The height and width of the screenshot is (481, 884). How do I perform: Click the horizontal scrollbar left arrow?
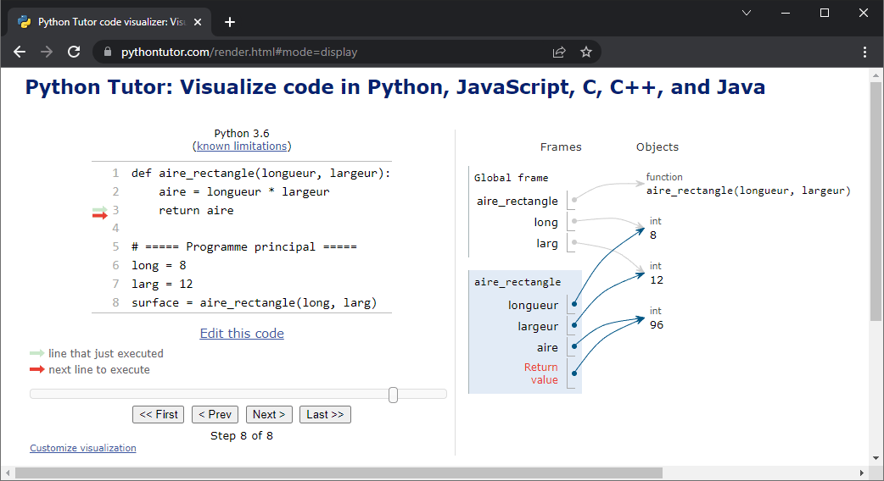8,473
